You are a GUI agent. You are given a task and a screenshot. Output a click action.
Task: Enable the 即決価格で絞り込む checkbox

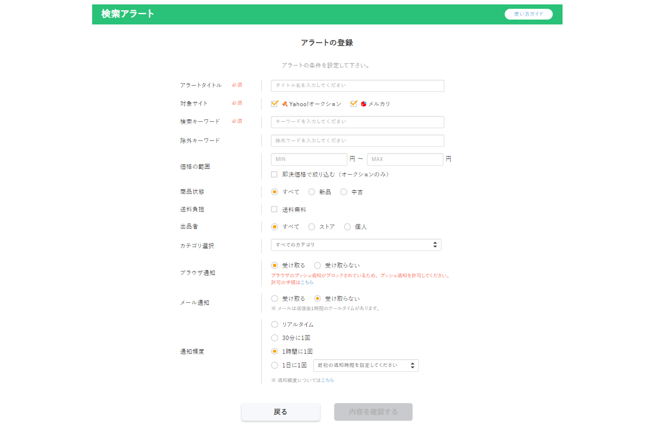tap(274, 174)
